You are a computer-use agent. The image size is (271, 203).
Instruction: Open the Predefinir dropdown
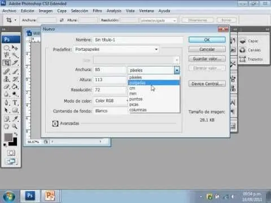click(116, 50)
